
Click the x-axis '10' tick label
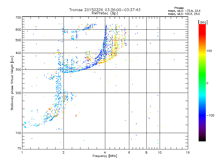tap(160, 152)
